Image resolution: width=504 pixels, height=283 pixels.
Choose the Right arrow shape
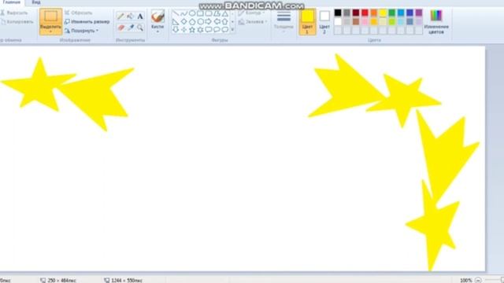209,22
